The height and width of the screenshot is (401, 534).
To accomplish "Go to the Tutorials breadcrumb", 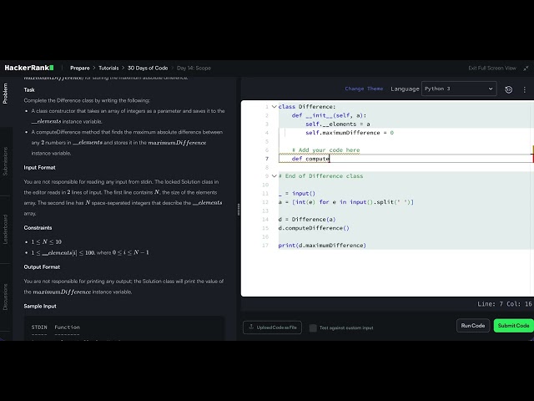I will click(108, 69).
